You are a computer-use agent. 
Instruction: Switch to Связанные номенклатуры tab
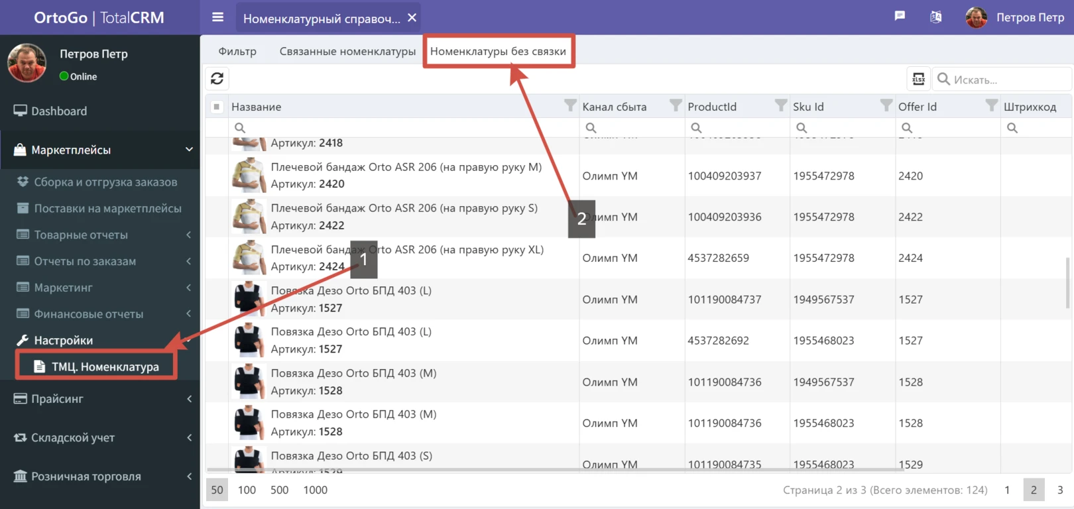[347, 51]
